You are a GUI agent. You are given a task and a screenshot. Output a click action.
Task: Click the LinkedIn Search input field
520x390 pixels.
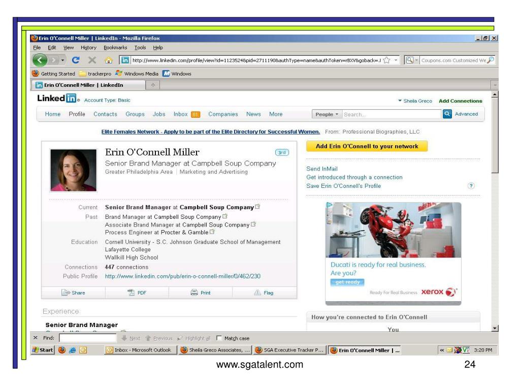pos(392,114)
